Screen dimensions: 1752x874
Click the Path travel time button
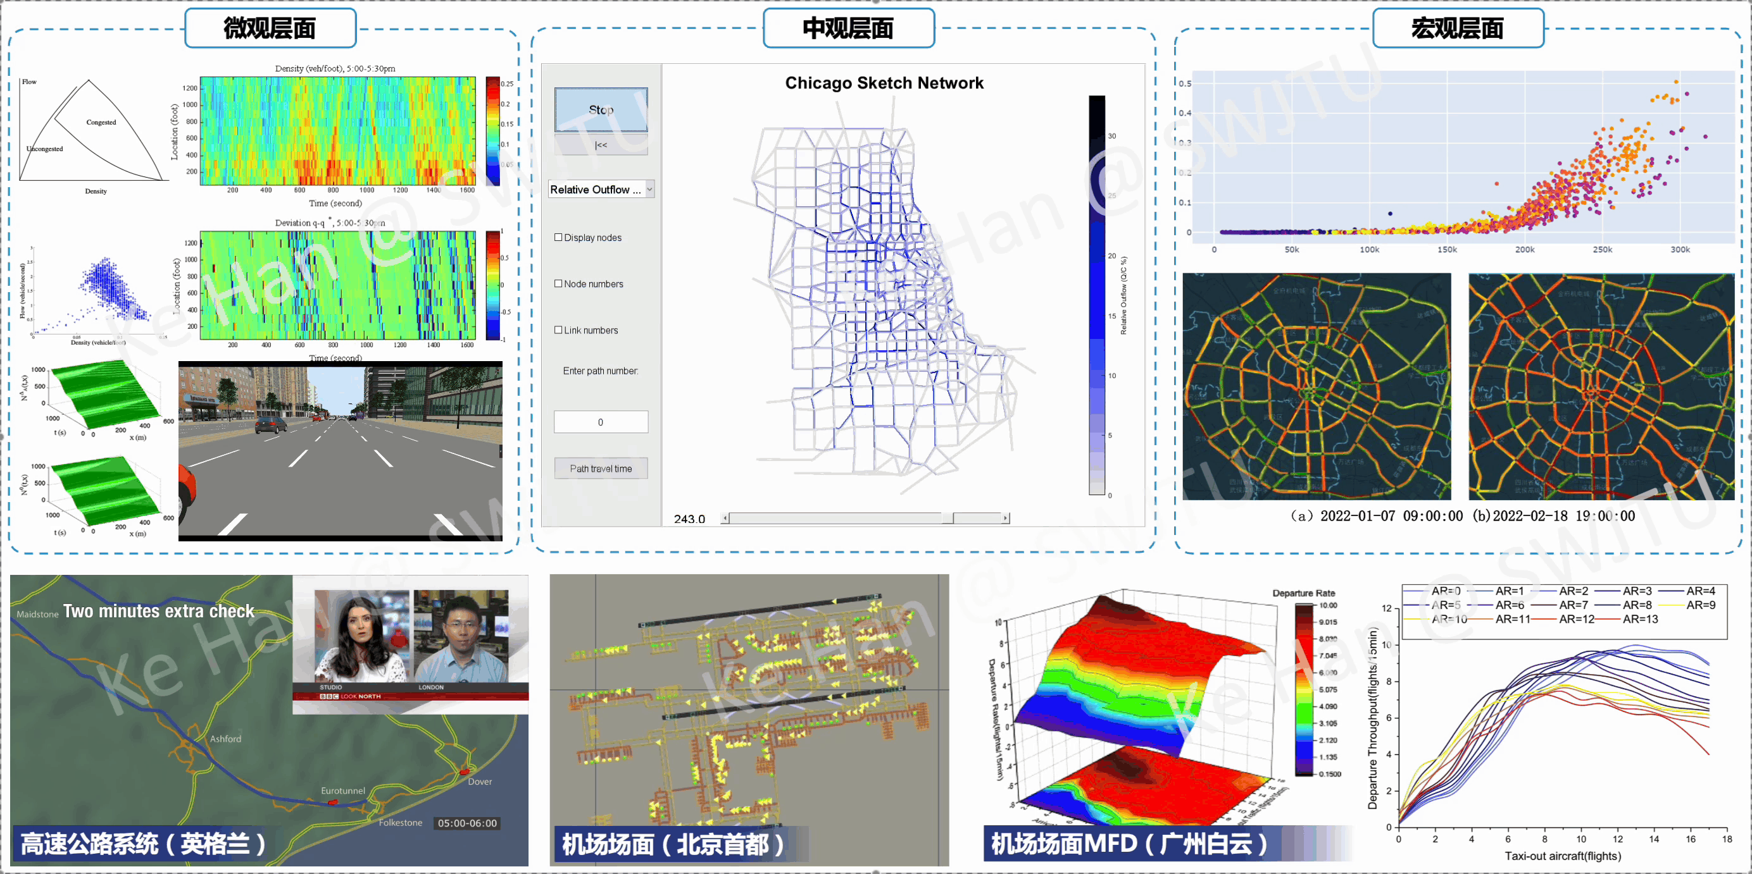[x=601, y=468]
